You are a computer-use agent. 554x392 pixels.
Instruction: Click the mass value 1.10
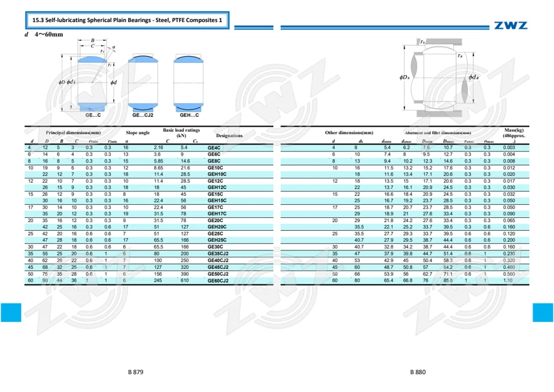point(508,281)
